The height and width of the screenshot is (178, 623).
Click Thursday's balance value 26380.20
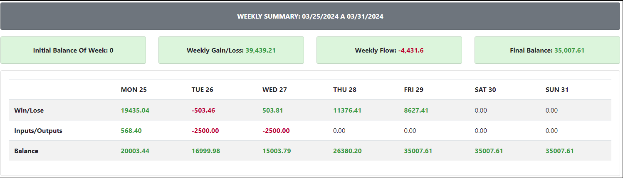click(x=347, y=151)
